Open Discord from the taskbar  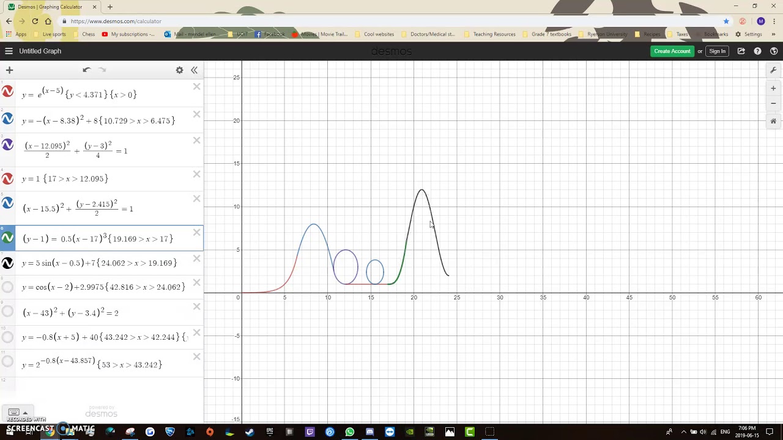[369, 432]
